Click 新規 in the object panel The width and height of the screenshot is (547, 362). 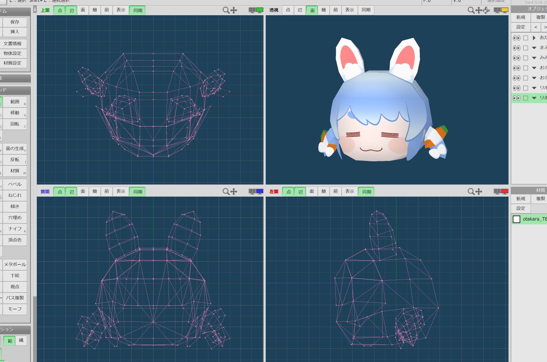[521, 17]
